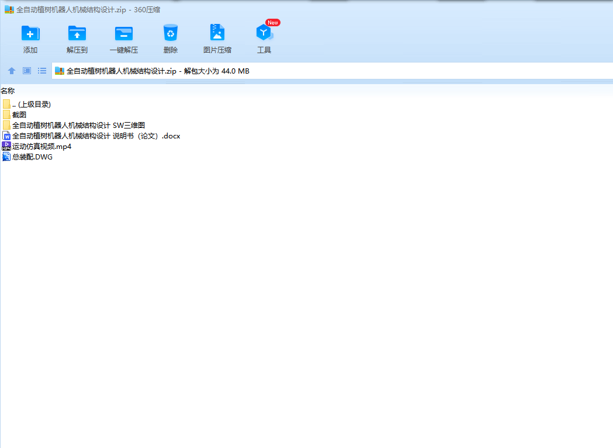Click the 添加 (Add) toolbar icon
613x448 pixels.
click(30, 33)
